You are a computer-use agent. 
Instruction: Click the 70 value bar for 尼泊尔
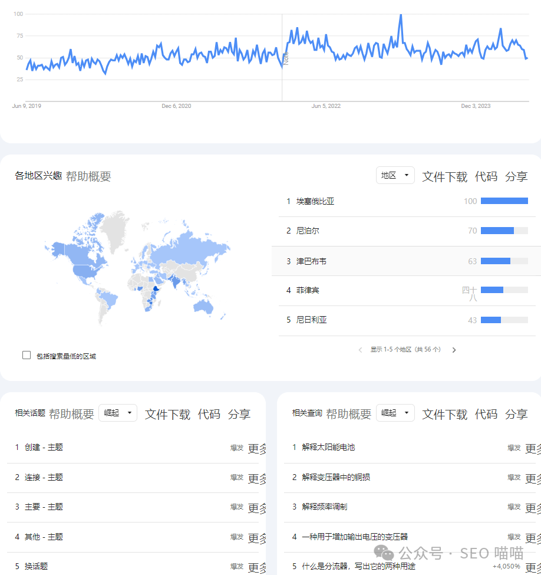(504, 231)
